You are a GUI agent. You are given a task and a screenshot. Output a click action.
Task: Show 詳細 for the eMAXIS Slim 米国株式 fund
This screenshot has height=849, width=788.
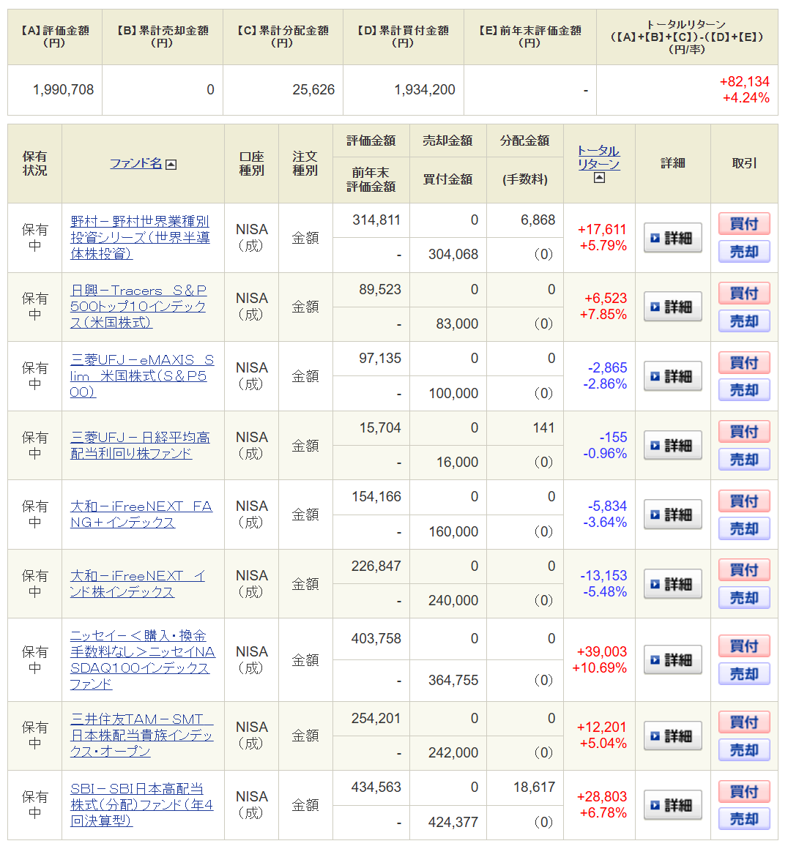click(672, 375)
